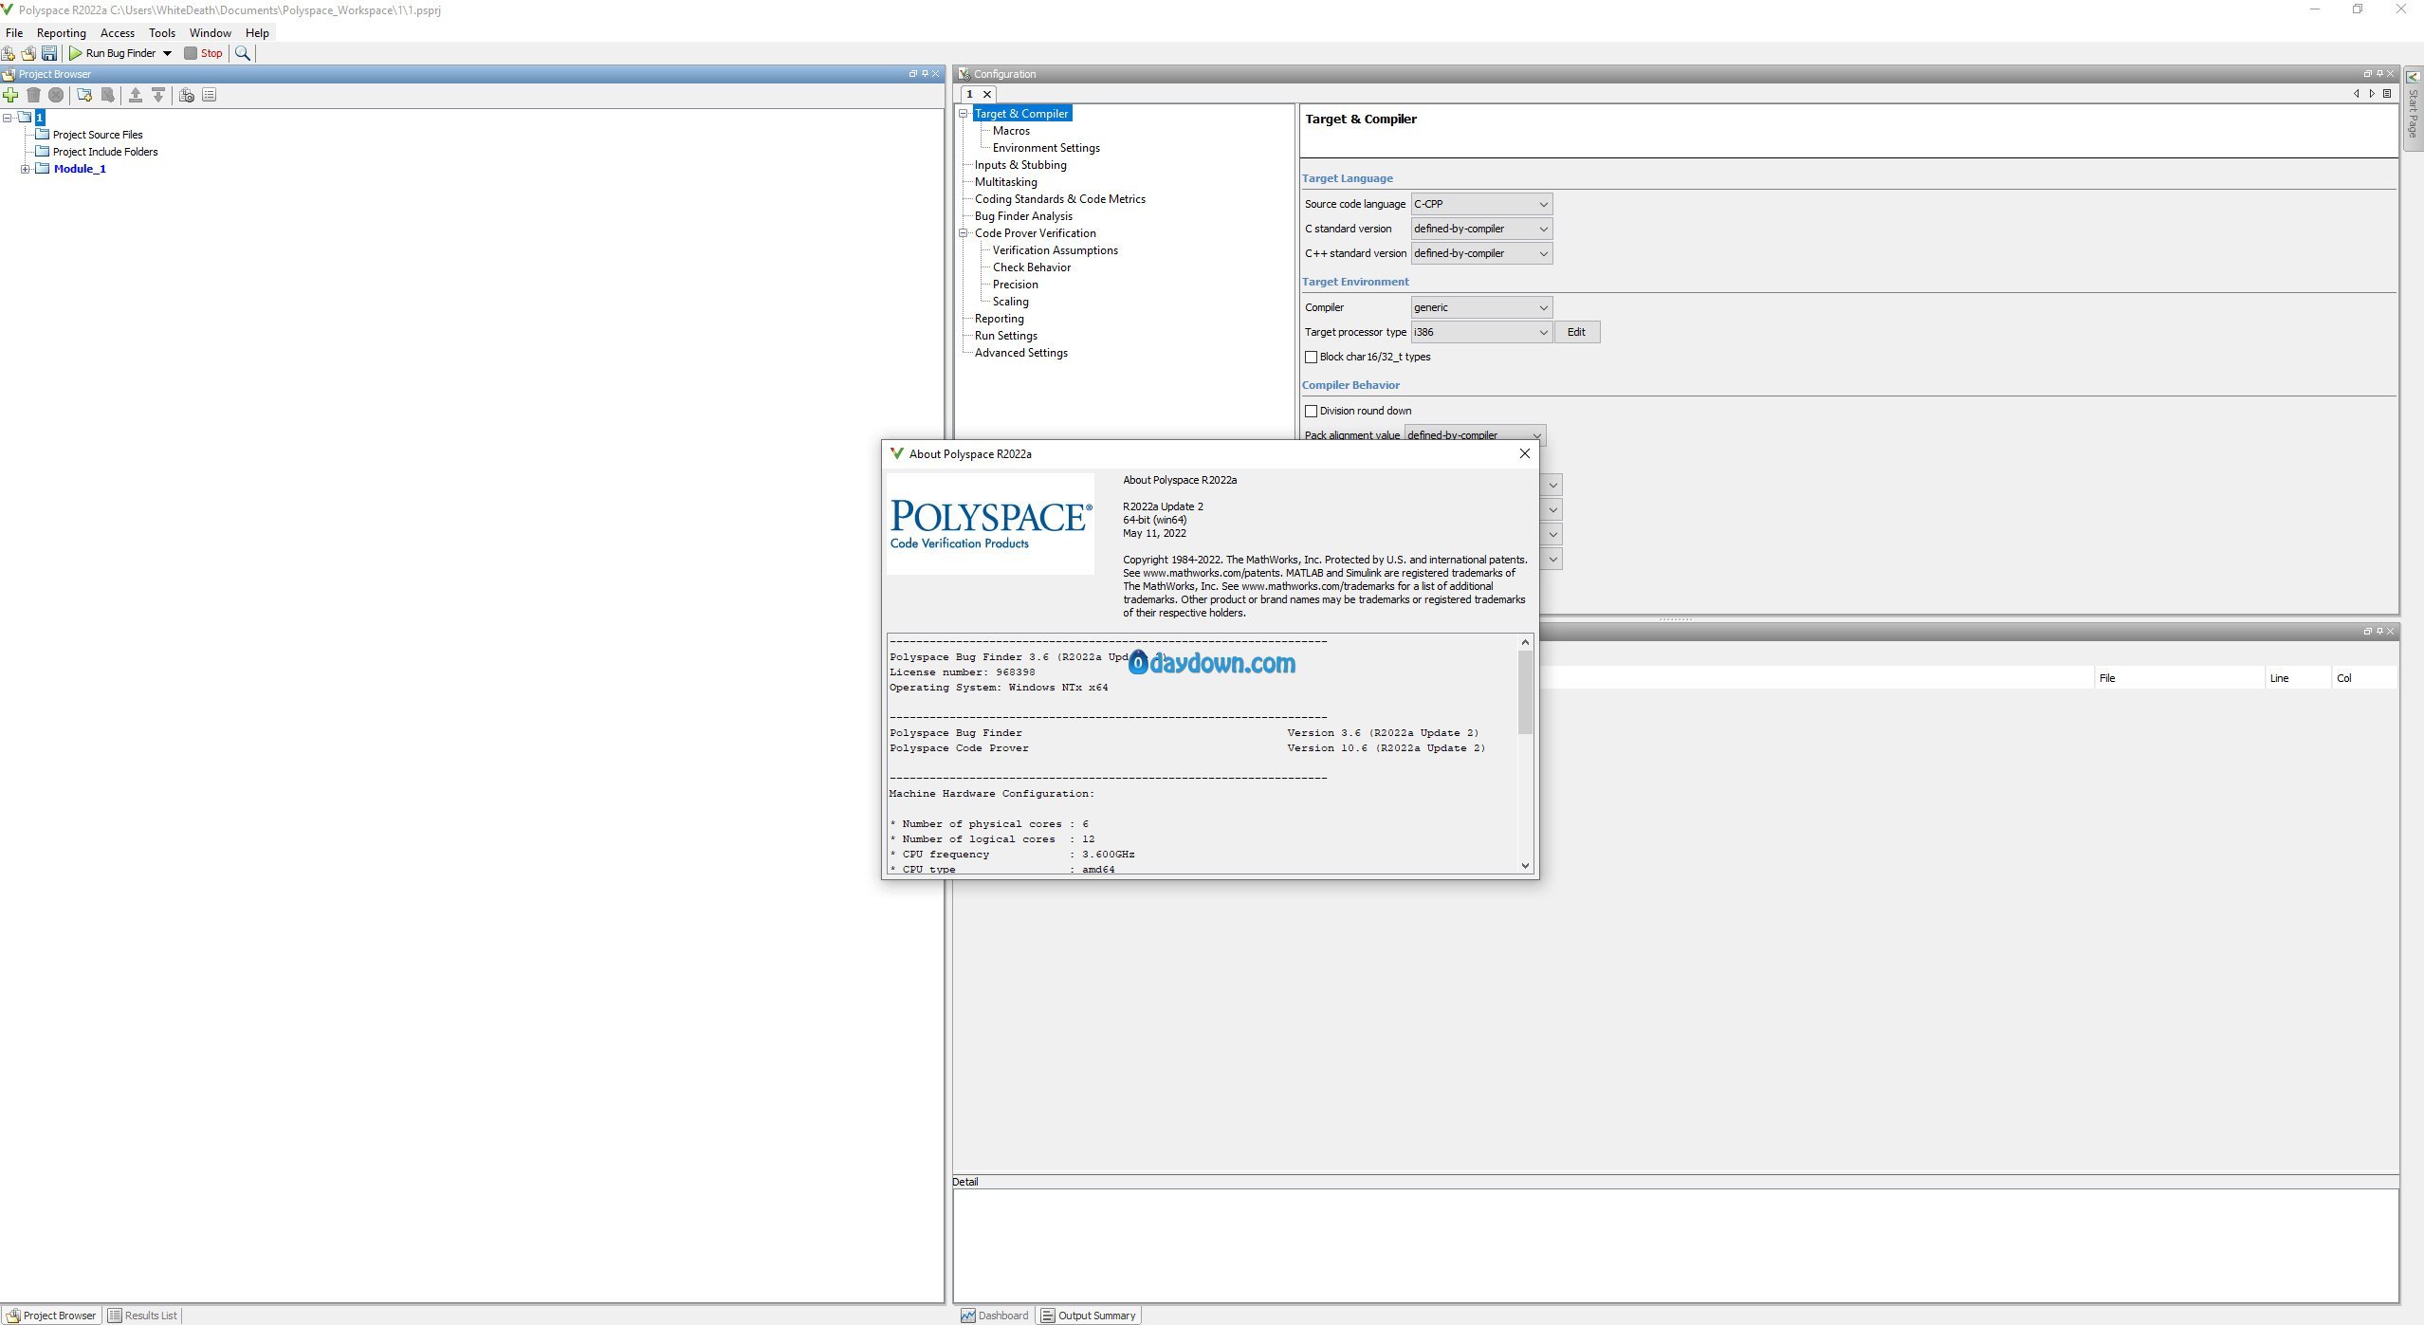The width and height of the screenshot is (2424, 1325).
Task: Select Coding Standards & Code Metrics
Action: 1060,199
